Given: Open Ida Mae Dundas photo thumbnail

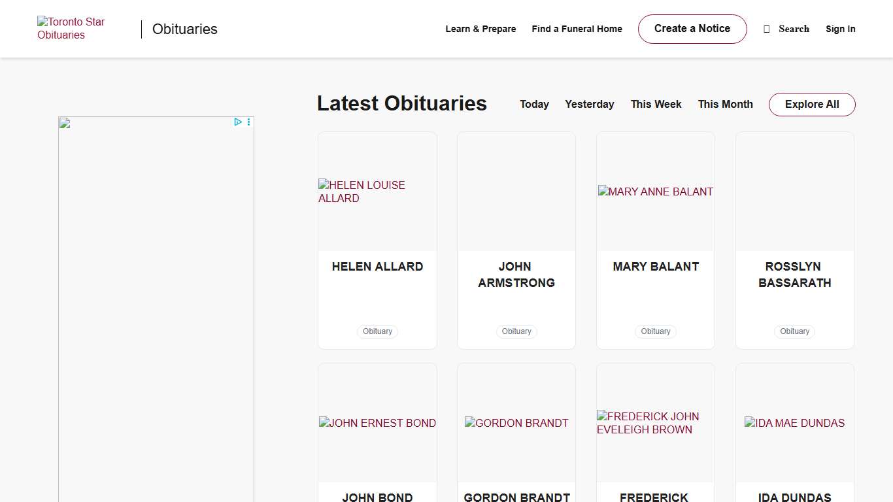Looking at the screenshot, I should 794,423.
